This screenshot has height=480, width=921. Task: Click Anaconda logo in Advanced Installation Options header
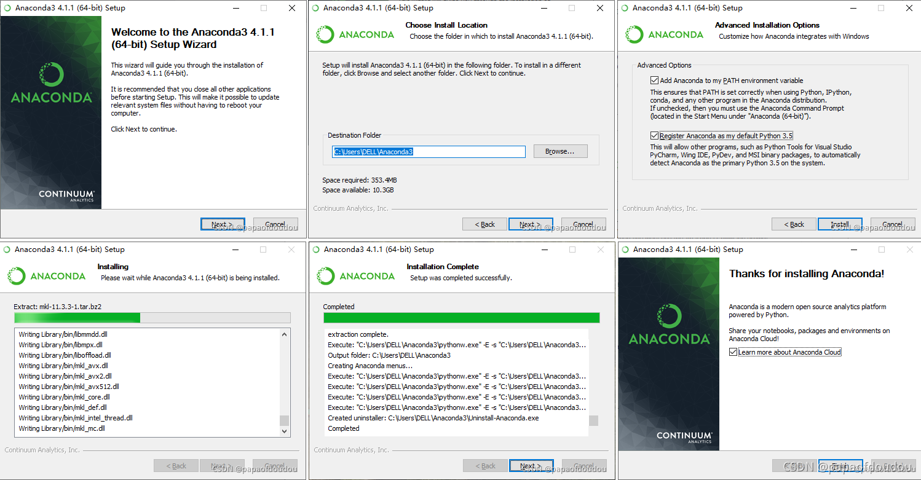tap(664, 34)
